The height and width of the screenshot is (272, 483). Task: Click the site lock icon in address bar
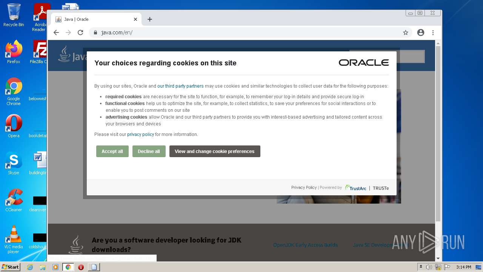click(x=96, y=32)
